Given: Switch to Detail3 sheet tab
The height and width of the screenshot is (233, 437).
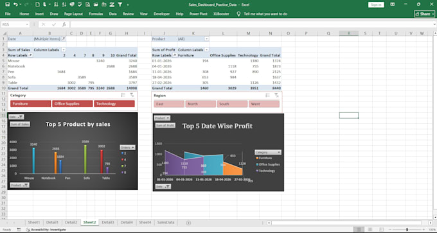Looking at the screenshot, I should click(x=108, y=223).
